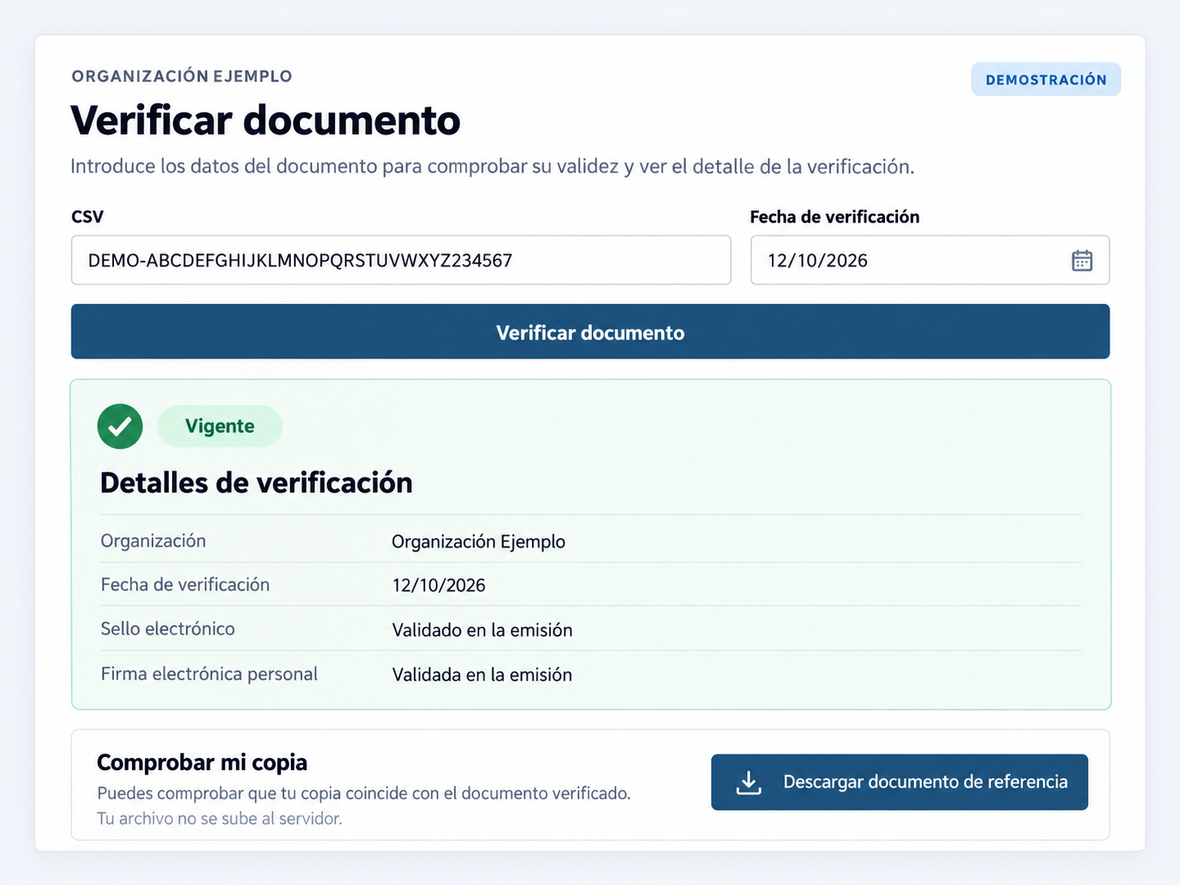
Task: Click the 'Introduce los datos del documento' description
Action: [492, 166]
